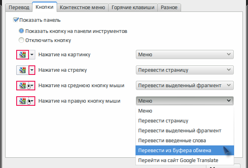248x168 pixels.
Task: Switch to the "Перевод" tab
Action: (19, 8)
